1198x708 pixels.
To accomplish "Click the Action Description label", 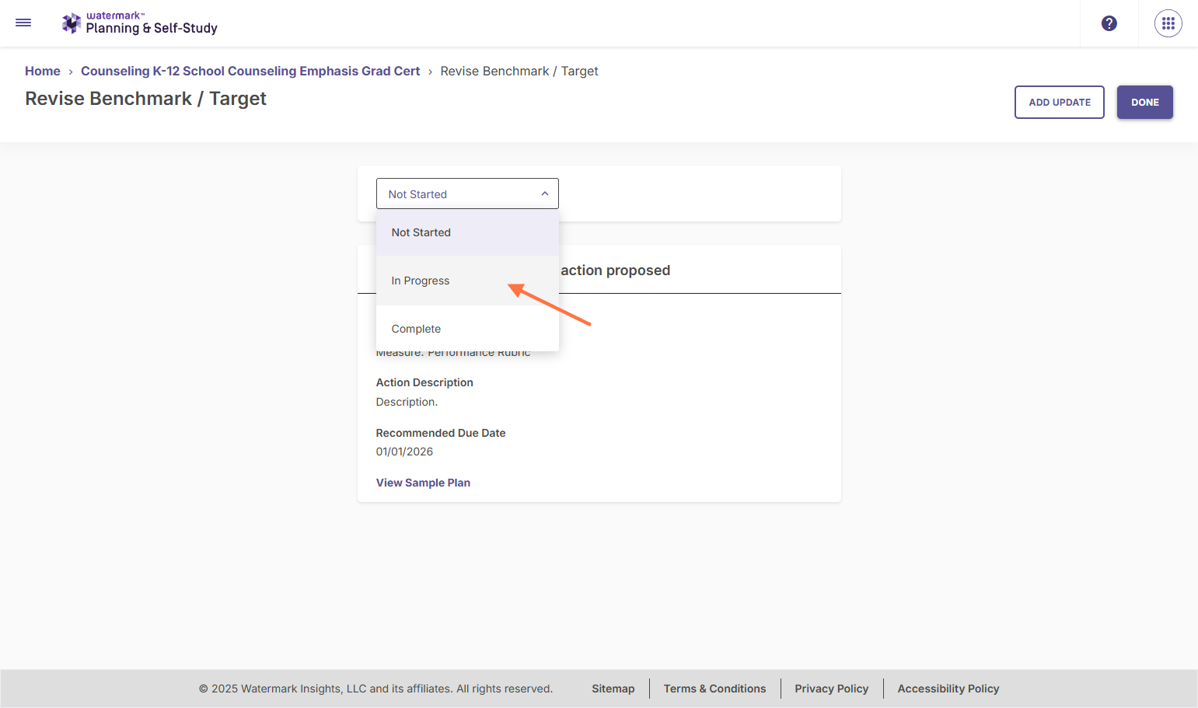I will 424,382.
